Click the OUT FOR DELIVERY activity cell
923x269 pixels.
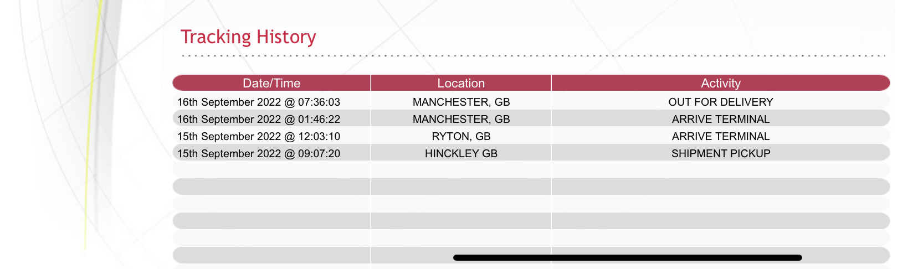click(721, 102)
